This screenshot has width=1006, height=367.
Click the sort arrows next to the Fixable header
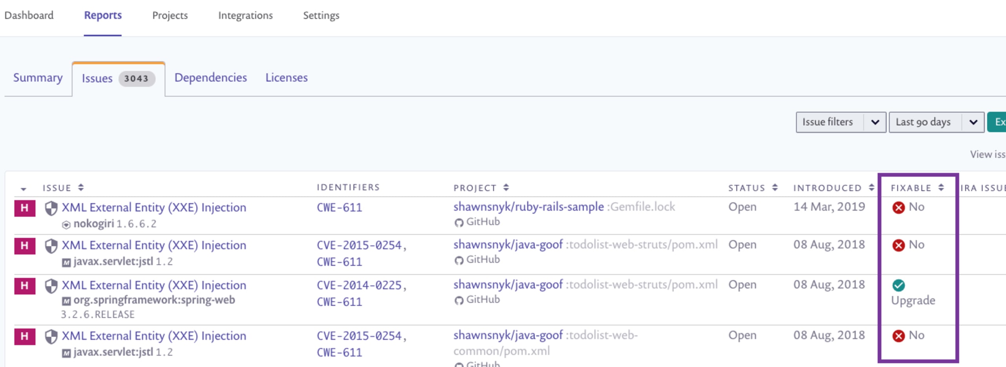(x=941, y=187)
